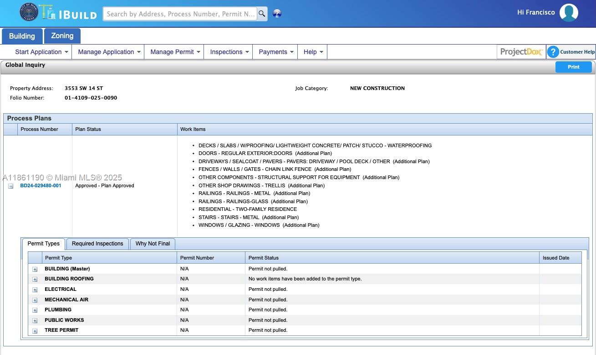Open ProjectDox logo link
This screenshot has width=596, height=355.
[x=521, y=52]
